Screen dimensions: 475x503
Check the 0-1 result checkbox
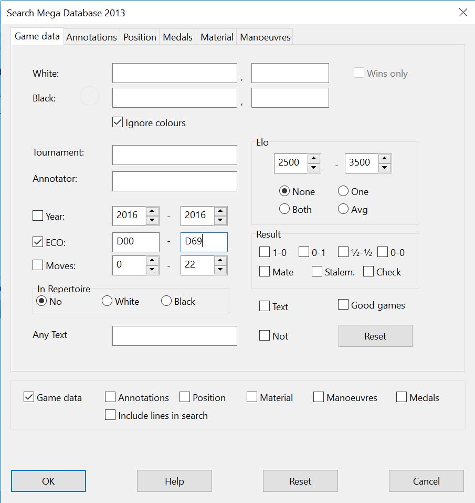(304, 252)
